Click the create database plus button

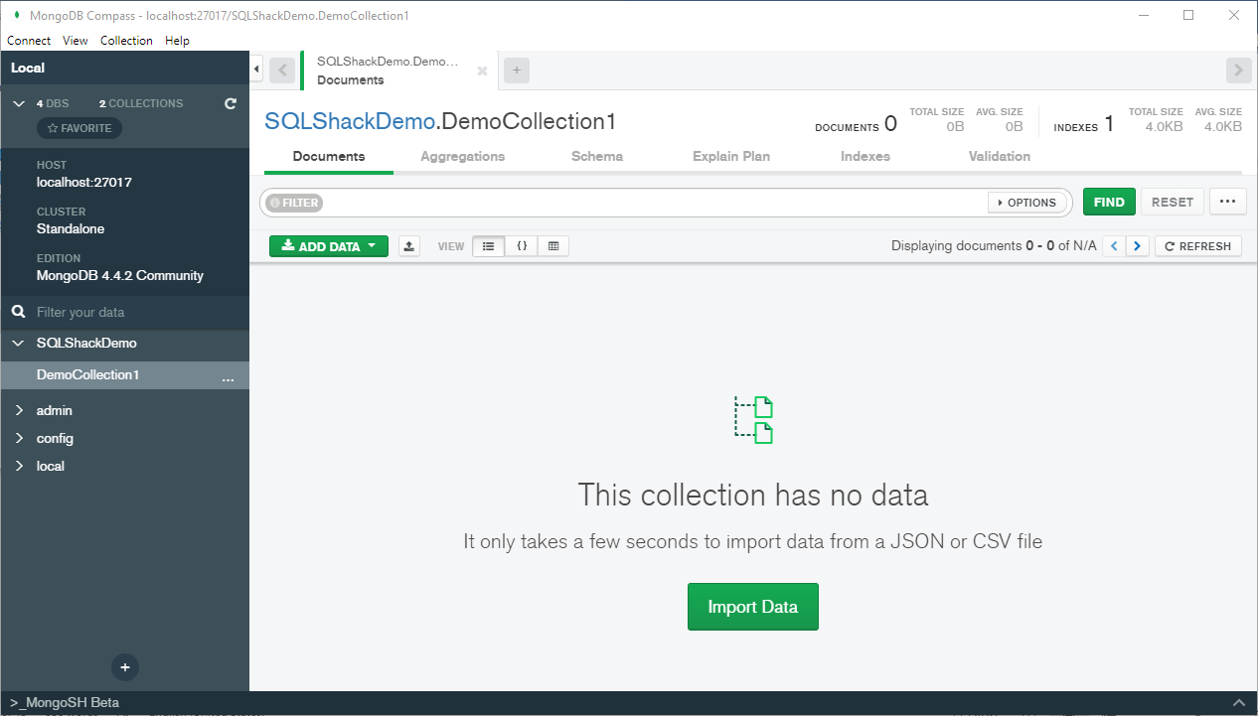125,667
